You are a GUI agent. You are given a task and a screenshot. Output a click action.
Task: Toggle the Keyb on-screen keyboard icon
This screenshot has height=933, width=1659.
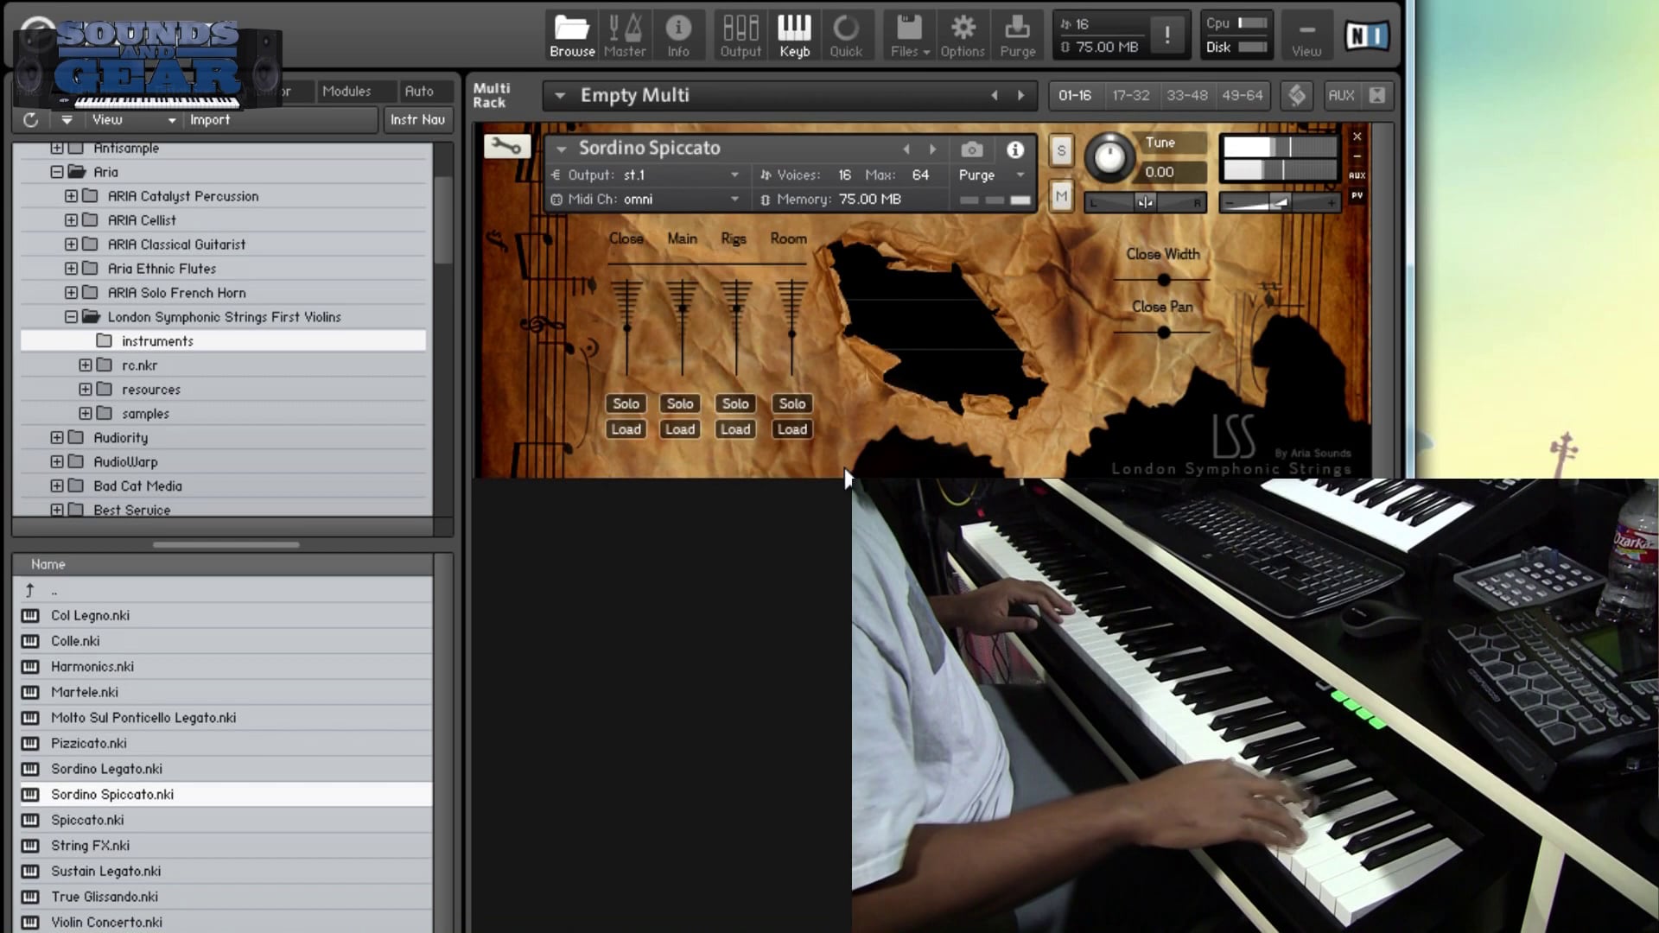click(x=794, y=35)
